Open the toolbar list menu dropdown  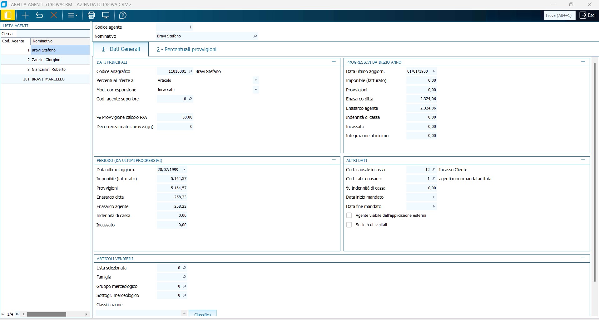pos(73,15)
